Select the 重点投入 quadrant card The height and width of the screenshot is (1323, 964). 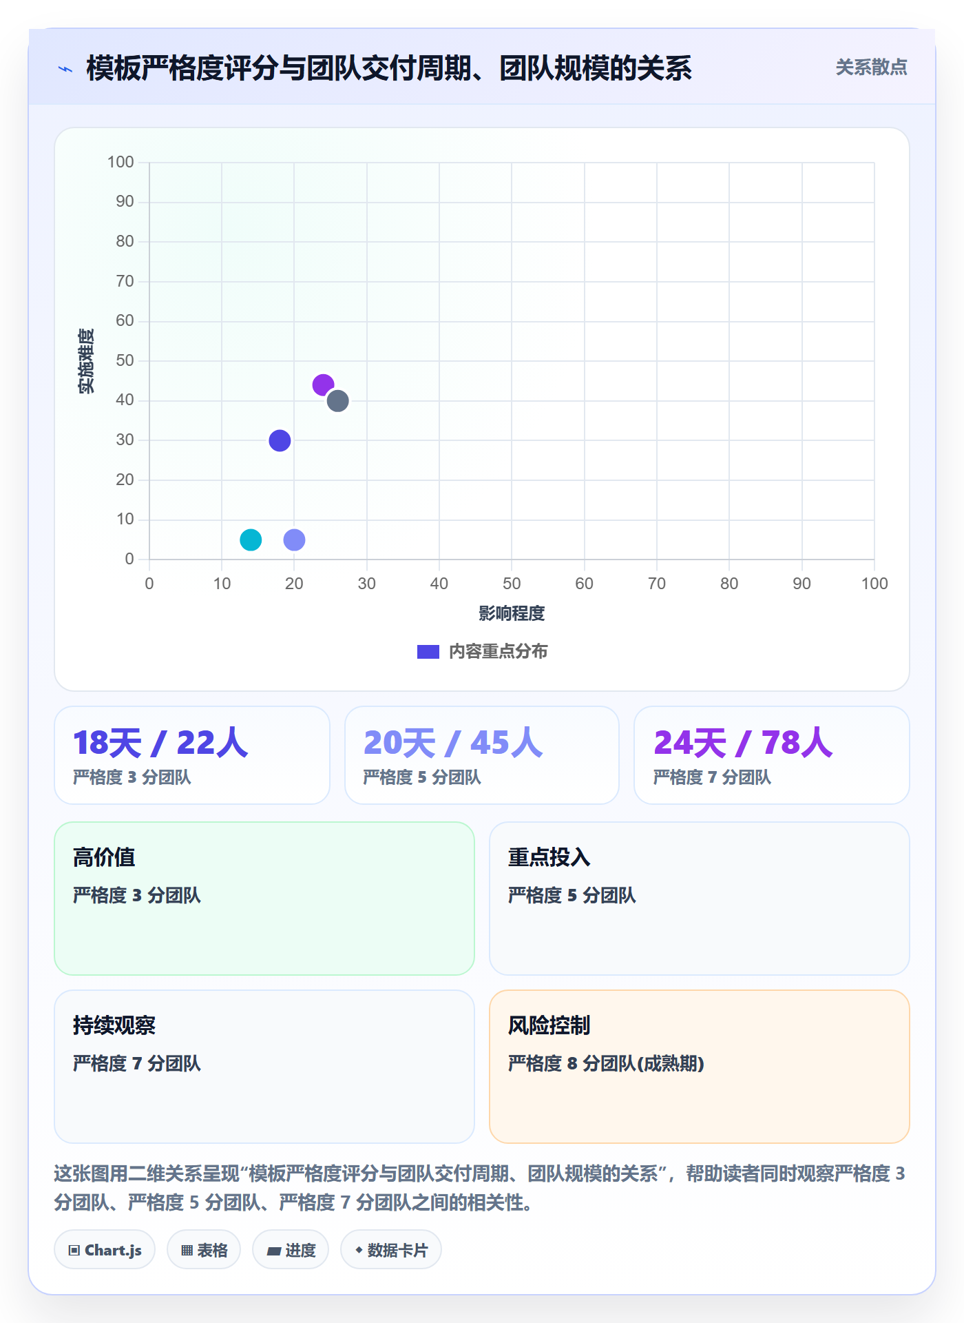[700, 899]
